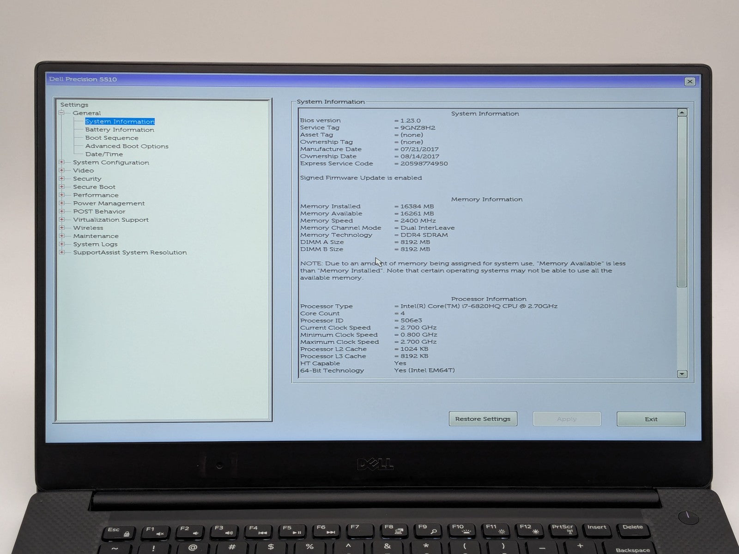Select System Configuration category

(x=111, y=163)
